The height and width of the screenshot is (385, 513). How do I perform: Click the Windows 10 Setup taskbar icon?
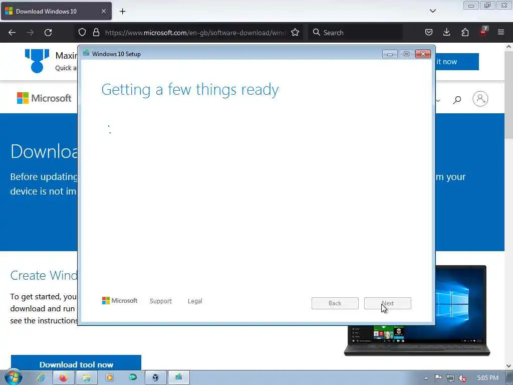[179, 377]
